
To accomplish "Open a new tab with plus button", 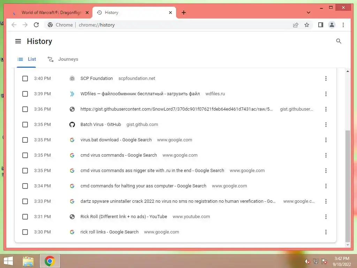I will (x=184, y=13).
